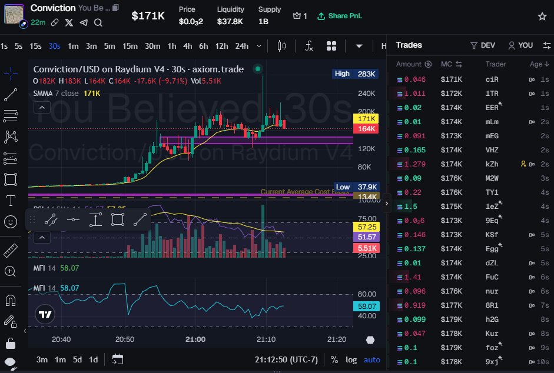
Task: Select the 30s interval
Action: pyautogui.click(x=54, y=46)
